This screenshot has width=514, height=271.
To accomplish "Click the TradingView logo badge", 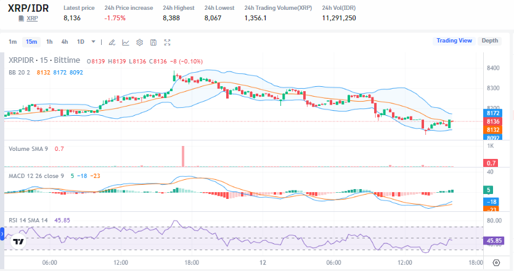I will 18,242.
